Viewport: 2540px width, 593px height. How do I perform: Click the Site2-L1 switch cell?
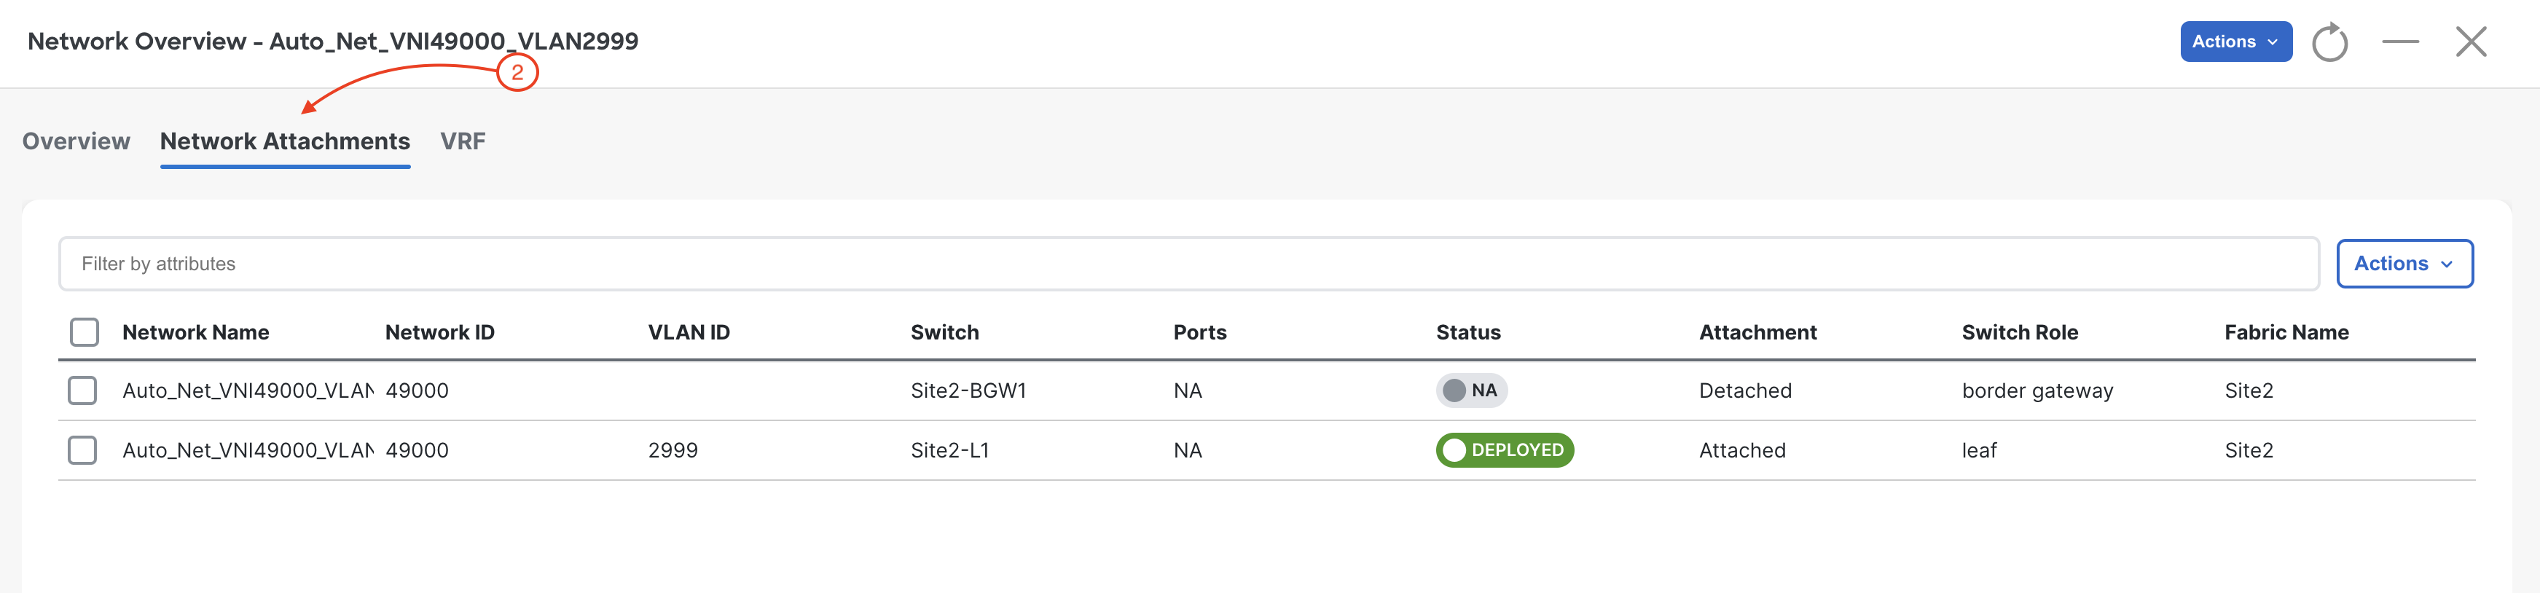coord(949,450)
